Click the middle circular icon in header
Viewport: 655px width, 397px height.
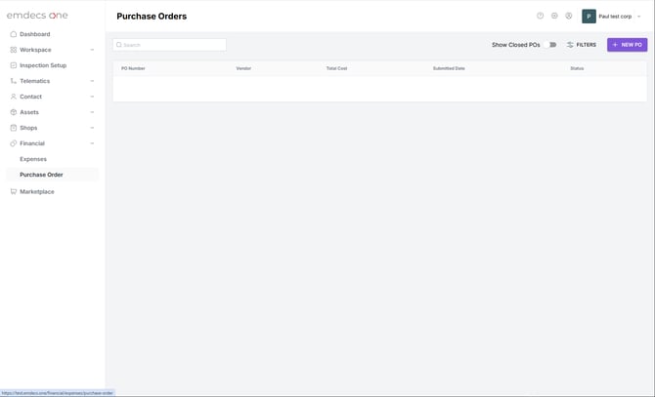pos(554,16)
